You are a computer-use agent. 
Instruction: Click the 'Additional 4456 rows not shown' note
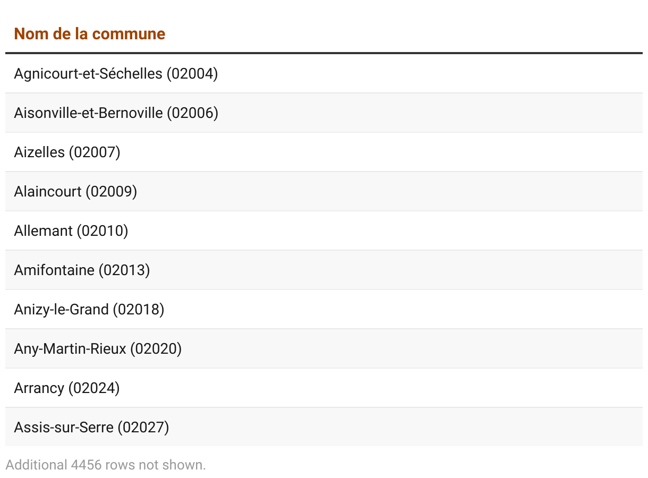pyautogui.click(x=106, y=465)
